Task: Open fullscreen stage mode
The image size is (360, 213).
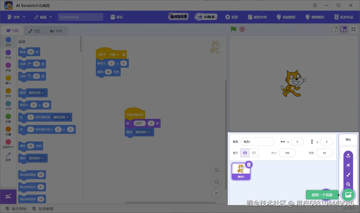Action: (x=353, y=29)
